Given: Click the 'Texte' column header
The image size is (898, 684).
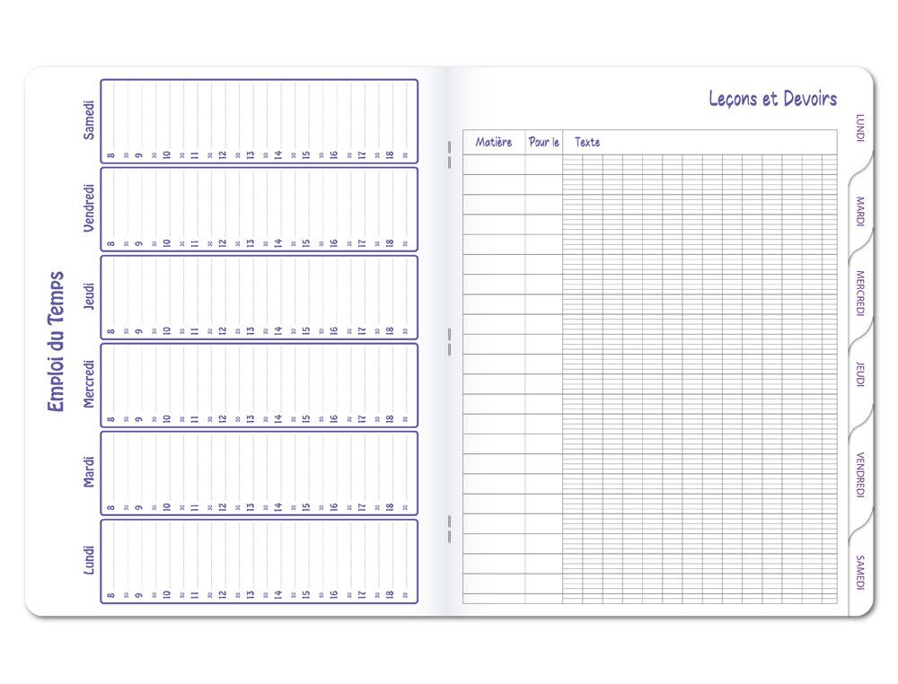Looking at the screenshot, I should [x=587, y=142].
